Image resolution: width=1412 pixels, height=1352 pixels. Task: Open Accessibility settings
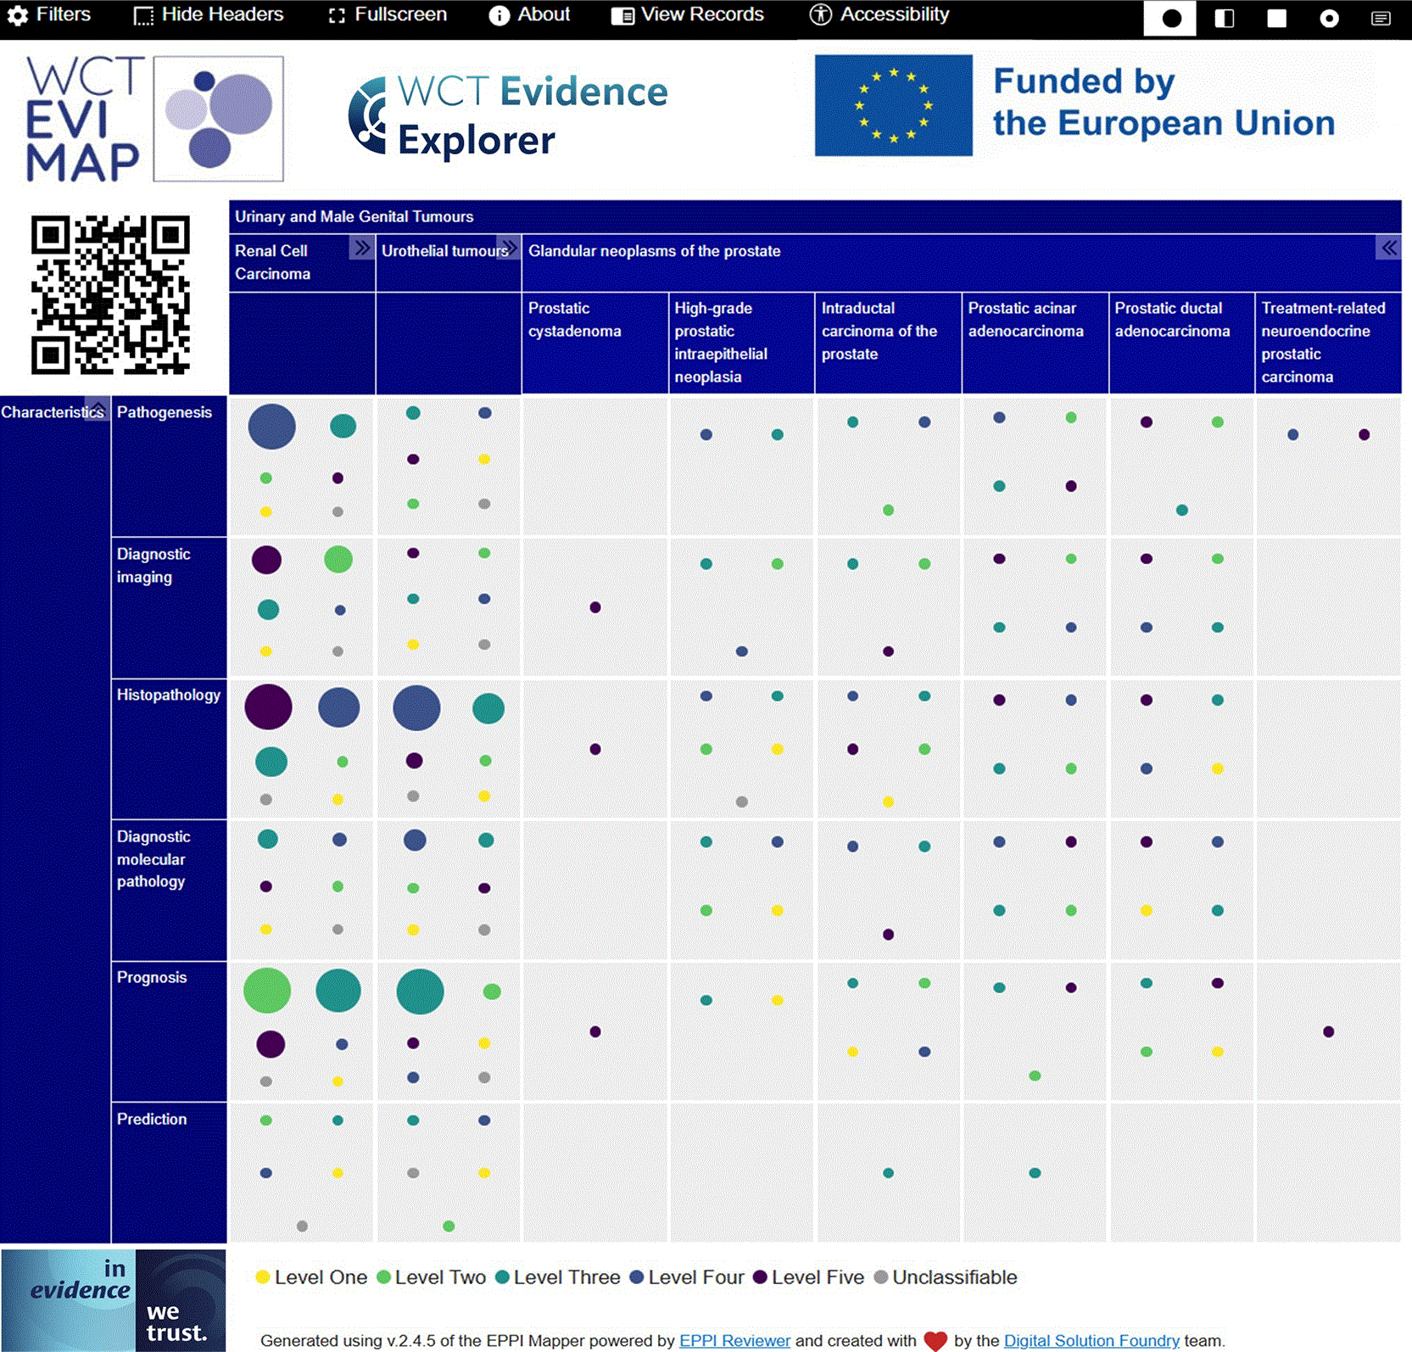pos(879,15)
